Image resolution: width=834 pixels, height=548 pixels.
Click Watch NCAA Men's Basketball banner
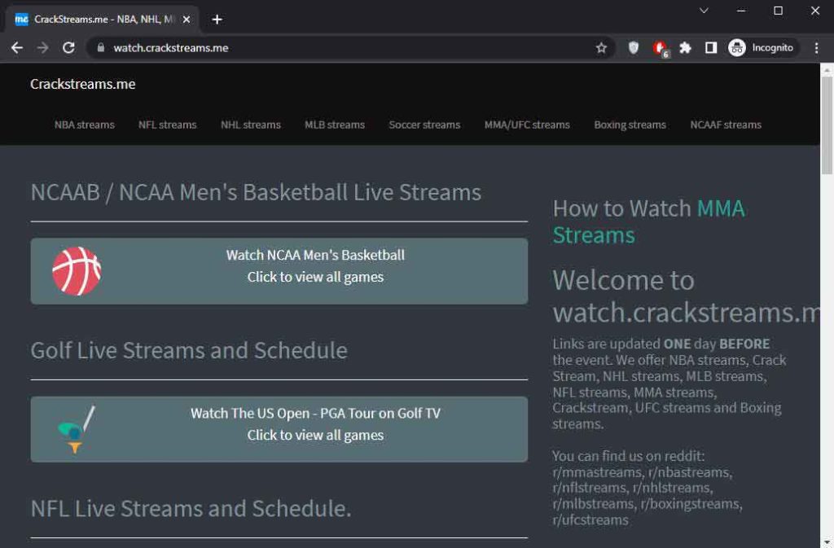[x=315, y=266]
